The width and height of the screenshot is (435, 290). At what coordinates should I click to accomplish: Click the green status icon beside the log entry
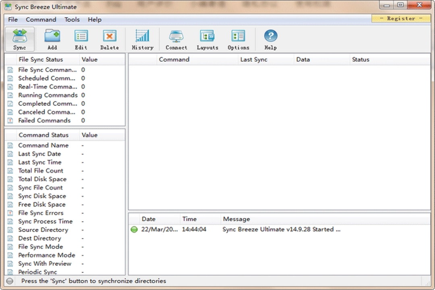coord(134,229)
